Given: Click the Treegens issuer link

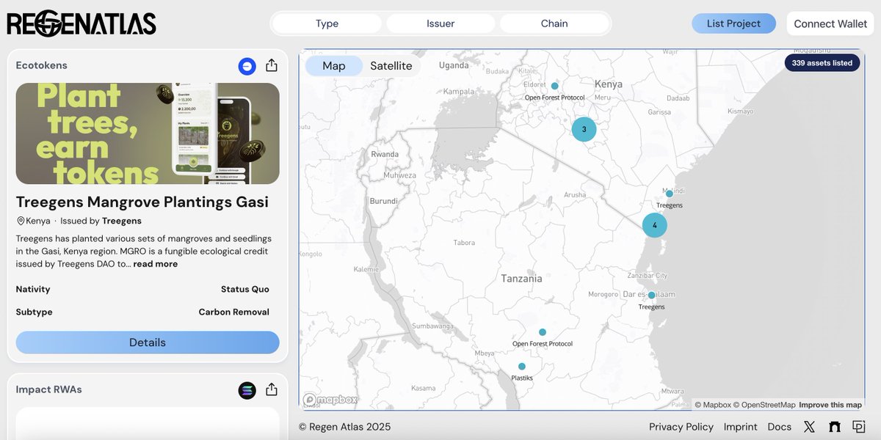Looking at the screenshot, I should pyautogui.click(x=122, y=221).
